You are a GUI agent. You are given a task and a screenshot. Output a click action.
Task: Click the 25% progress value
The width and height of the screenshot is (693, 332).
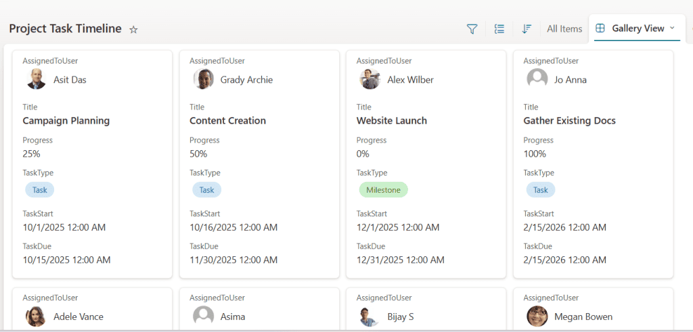pyautogui.click(x=31, y=153)
